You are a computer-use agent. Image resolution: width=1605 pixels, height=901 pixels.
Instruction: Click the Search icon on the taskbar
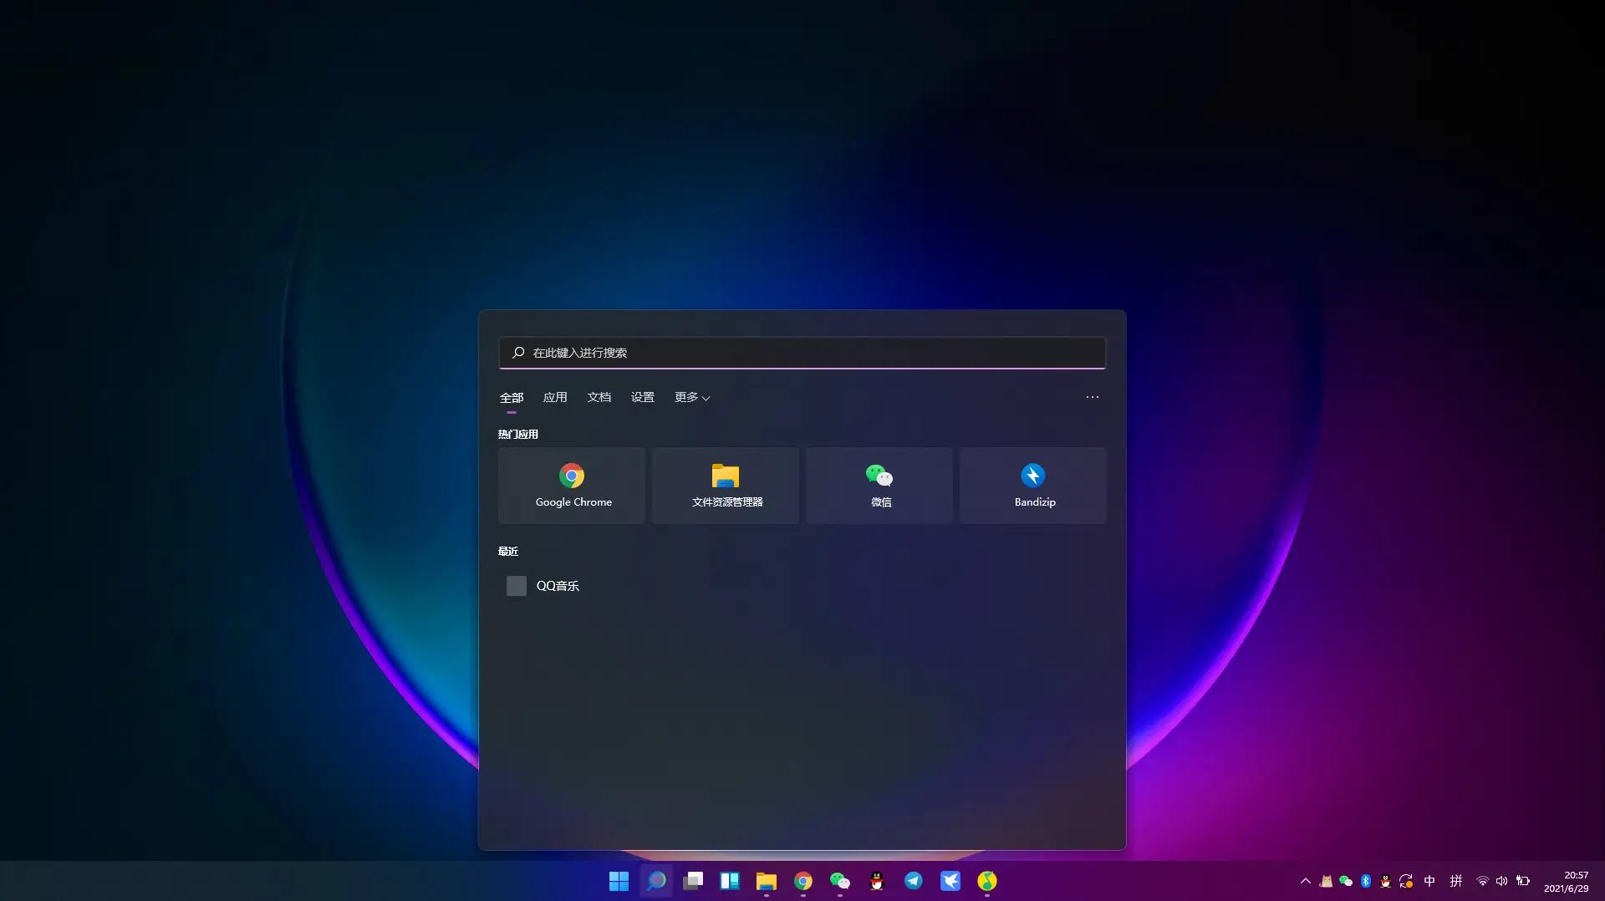[656, 881]
